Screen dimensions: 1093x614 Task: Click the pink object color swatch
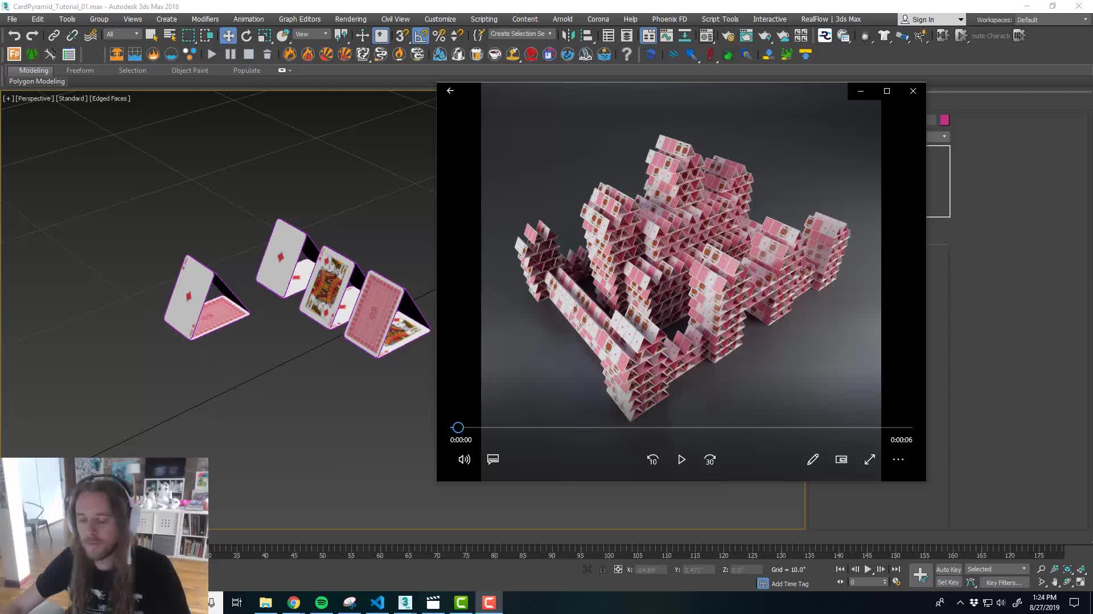(x=944, y=120)
